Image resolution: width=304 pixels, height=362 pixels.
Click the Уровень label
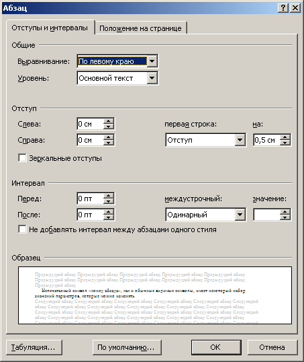click(x=34, y=79)
